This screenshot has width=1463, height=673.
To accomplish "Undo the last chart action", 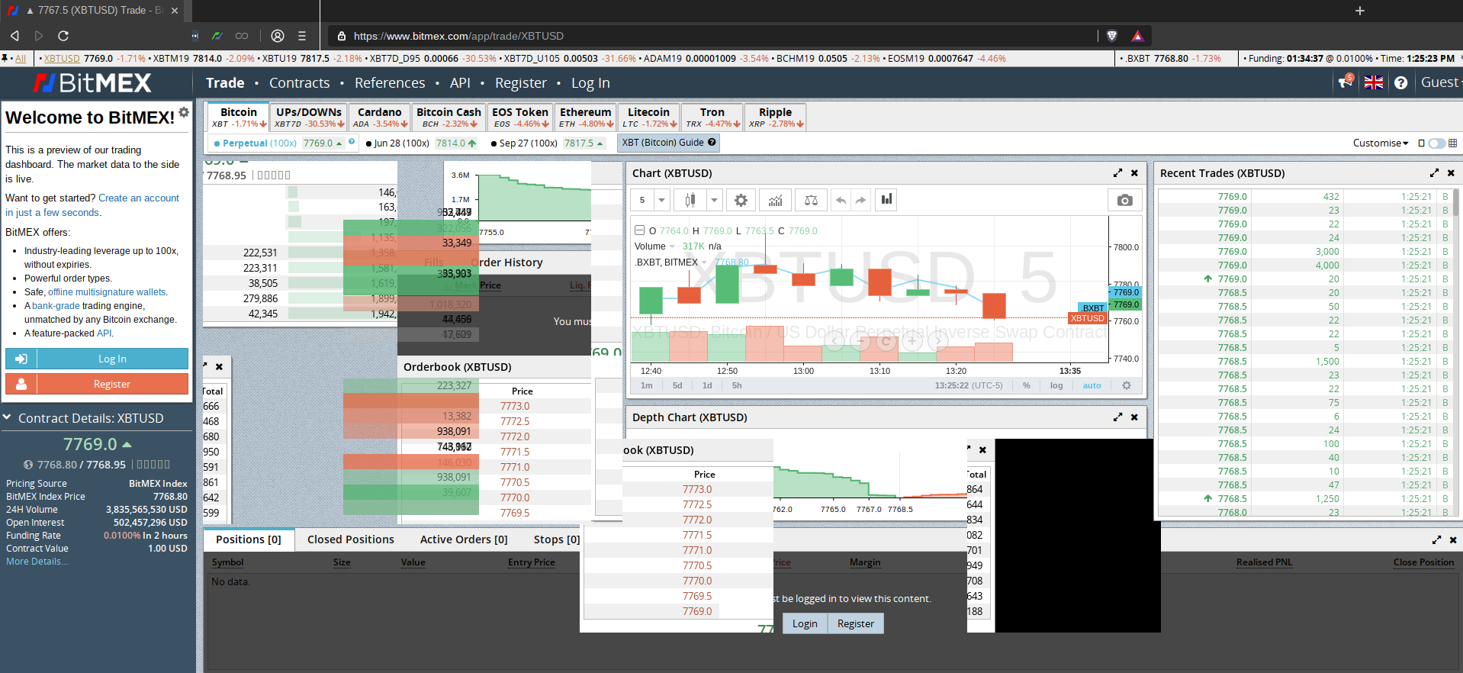I will [x=841, y=201].
